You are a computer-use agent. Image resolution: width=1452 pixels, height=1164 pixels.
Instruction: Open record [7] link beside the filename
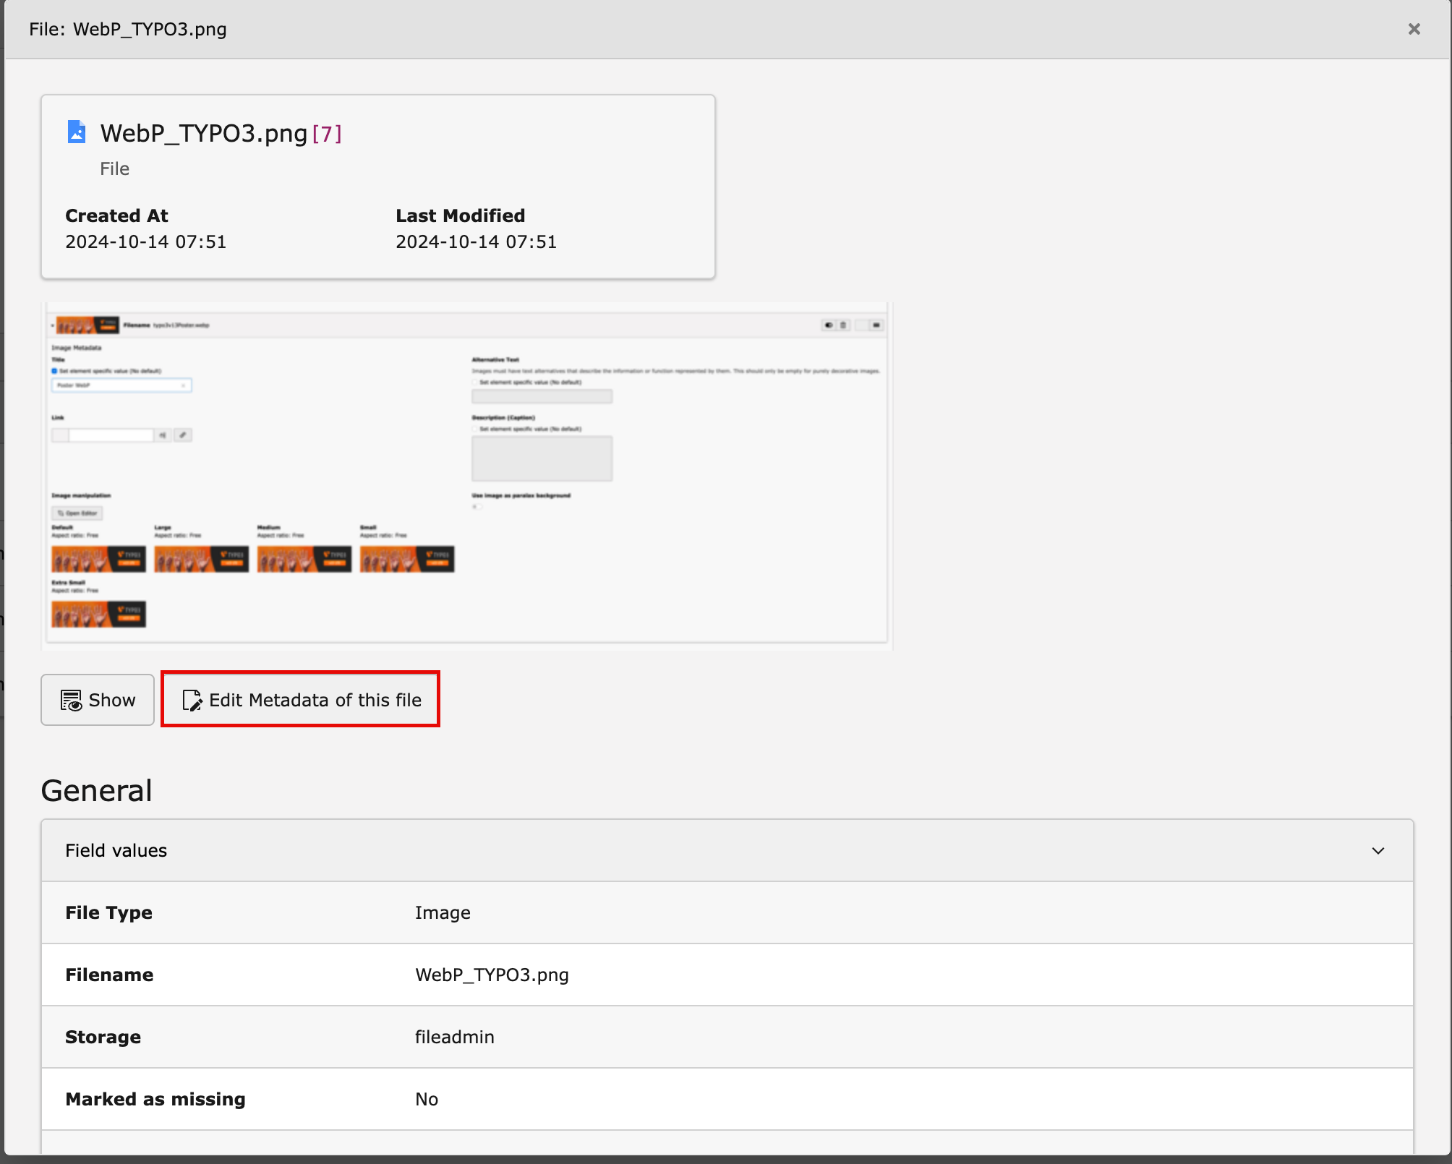pos(327,133)
